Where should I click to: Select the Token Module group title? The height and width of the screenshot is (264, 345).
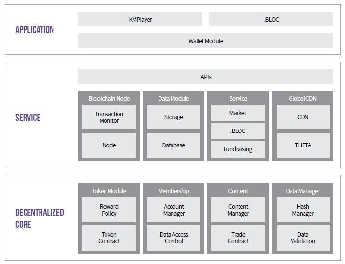pos(109,191)
